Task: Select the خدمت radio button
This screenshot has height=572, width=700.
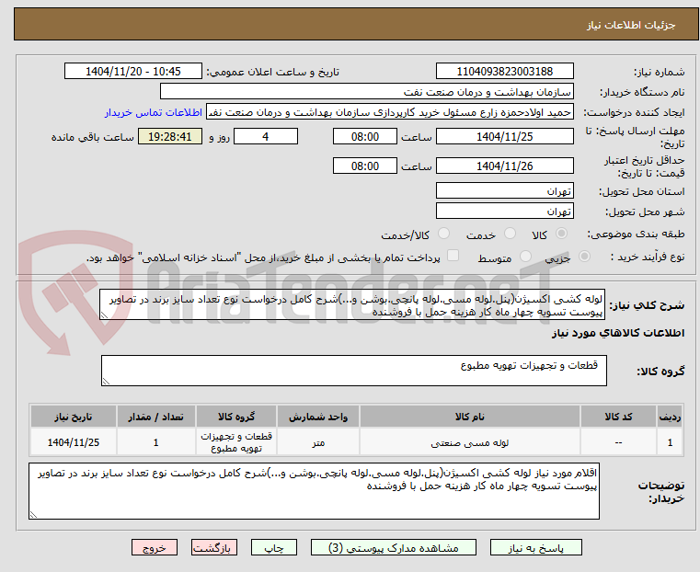Action: pyautogui.click(x=510, y=234)
